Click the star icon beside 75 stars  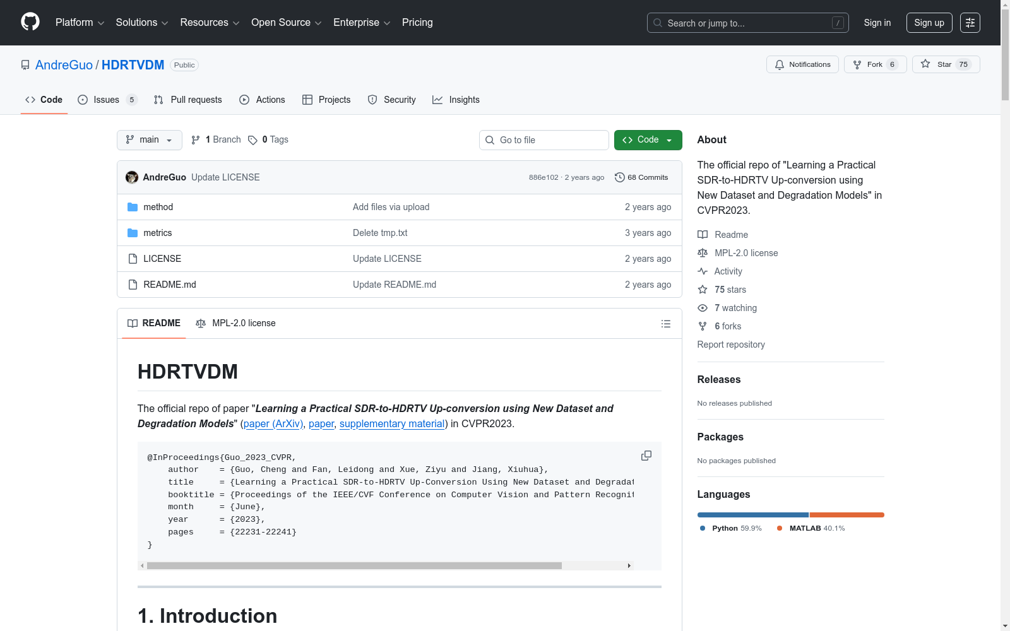703,290
